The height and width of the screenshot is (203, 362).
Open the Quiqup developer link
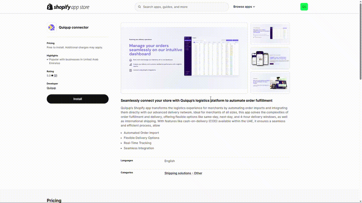pyautogui.click(x=51, y=88)
